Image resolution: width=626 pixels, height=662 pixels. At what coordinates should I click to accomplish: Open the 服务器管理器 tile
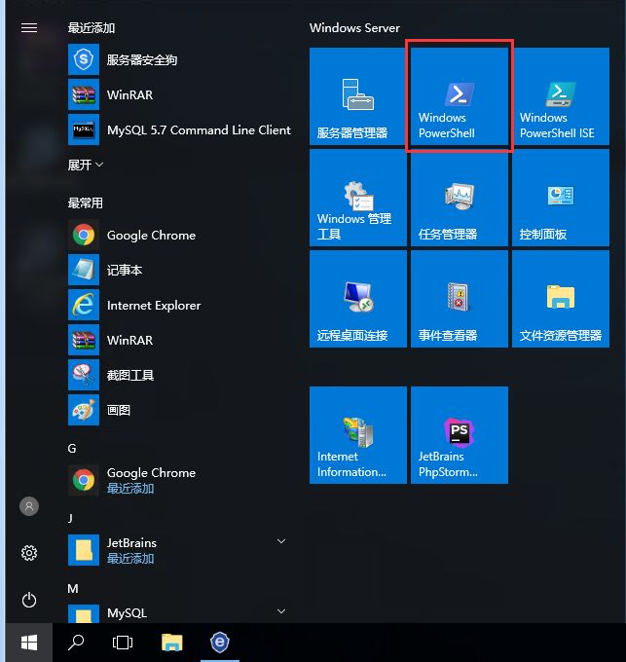pyautogui.click(x=358, y=96)
